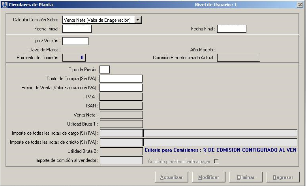Click the Fecha Inicial input field
The image size is (306, 186).
point(77,29)
